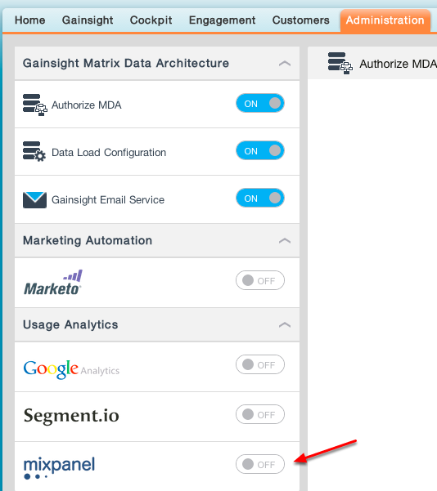Turn on the Marketo switch
This screenshot has width=437, height=491.
coord(260,280)
